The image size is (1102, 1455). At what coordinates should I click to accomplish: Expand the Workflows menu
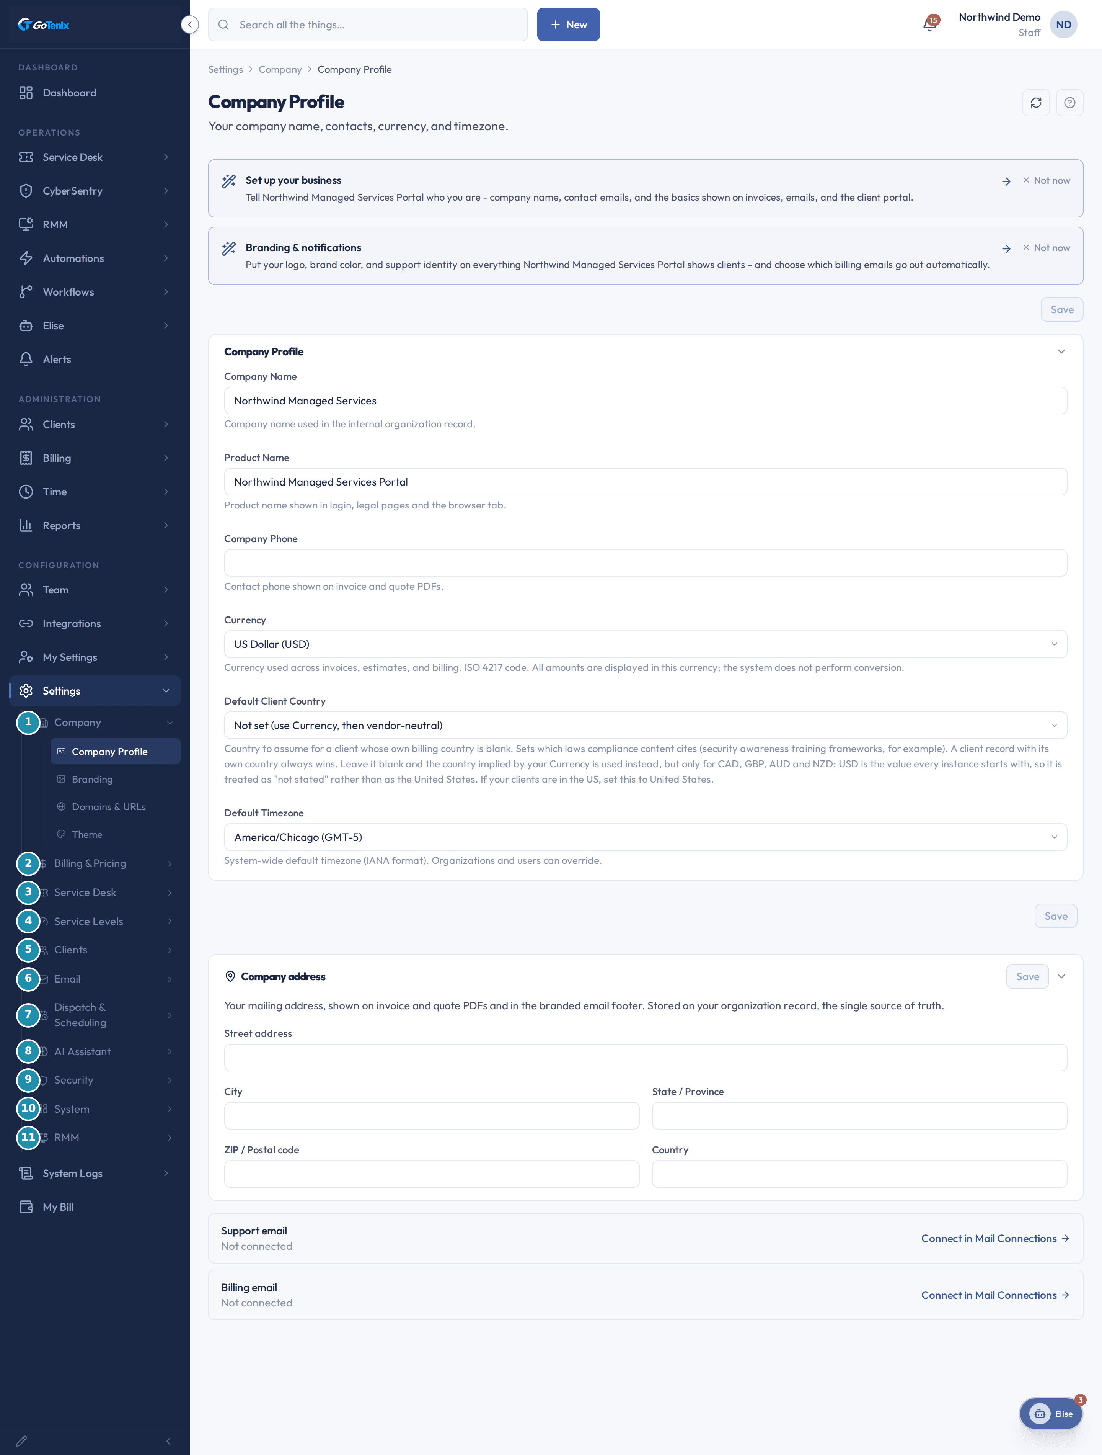[x=95, y=292]
